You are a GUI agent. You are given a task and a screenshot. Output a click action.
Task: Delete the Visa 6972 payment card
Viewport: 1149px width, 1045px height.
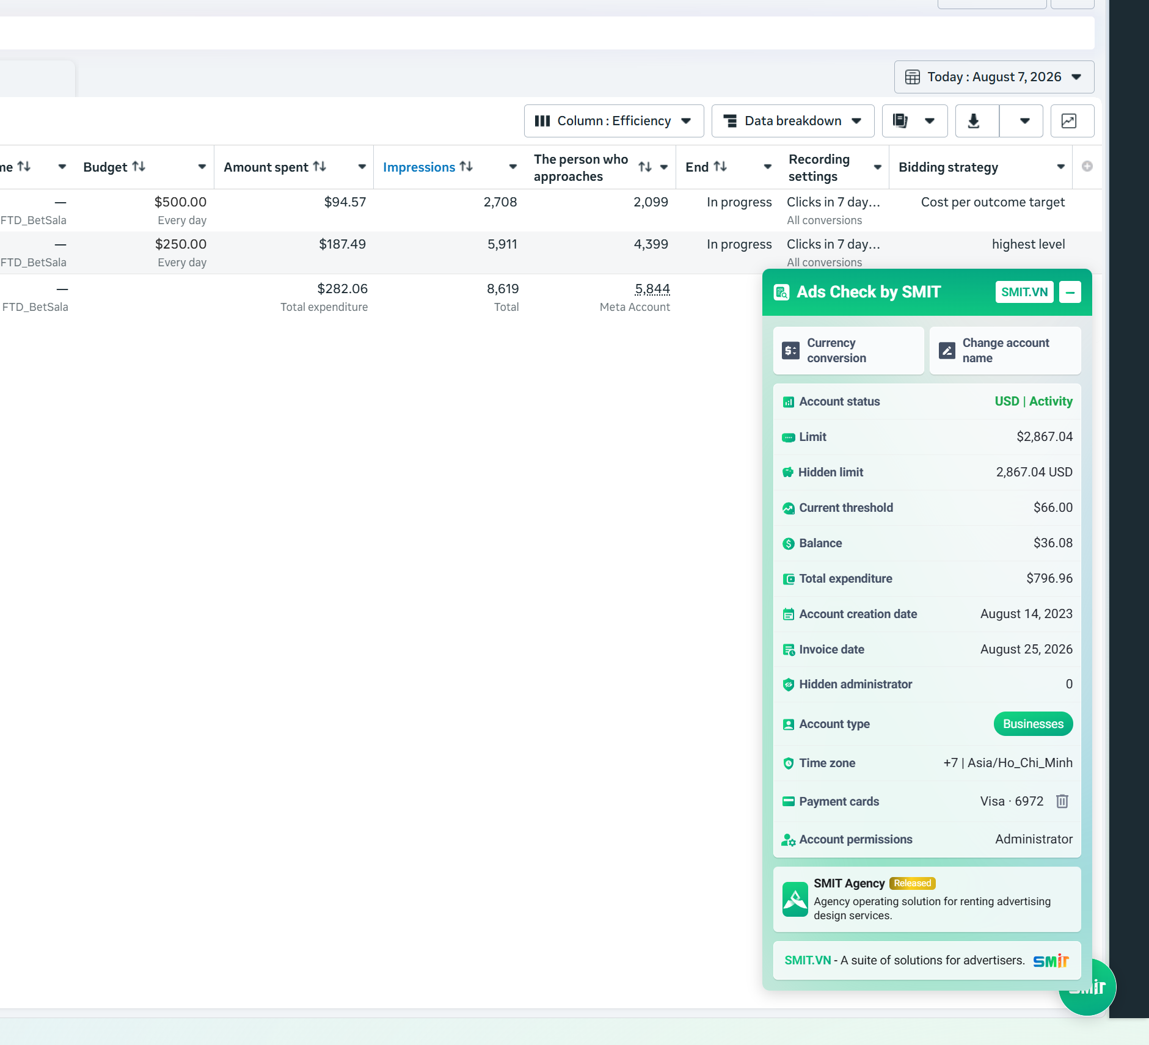[1062, 801]
